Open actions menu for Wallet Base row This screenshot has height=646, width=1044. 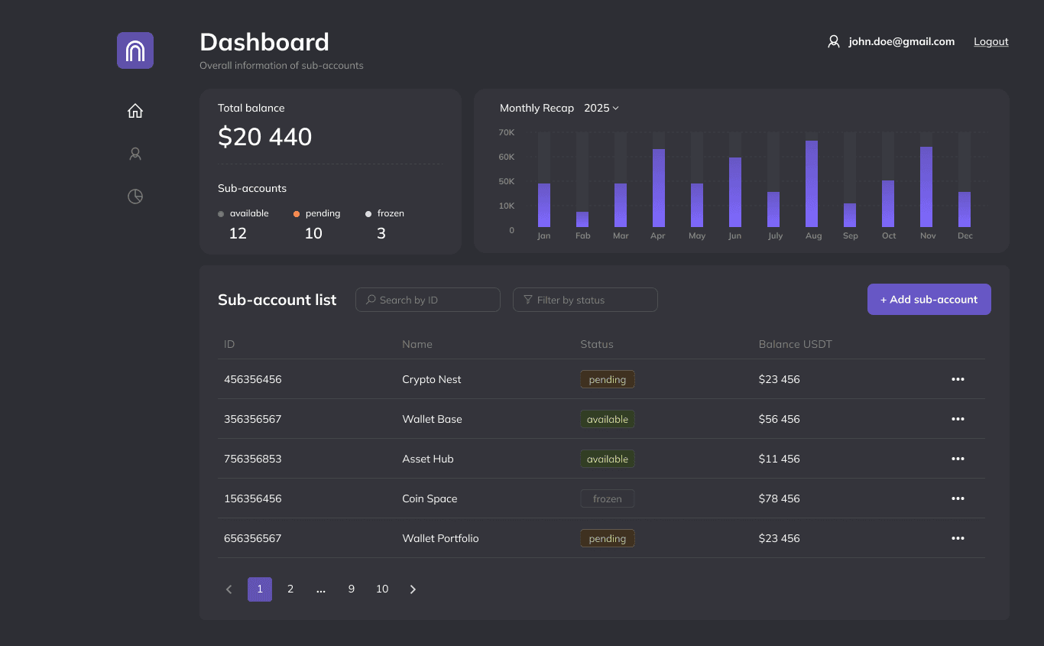958,419
